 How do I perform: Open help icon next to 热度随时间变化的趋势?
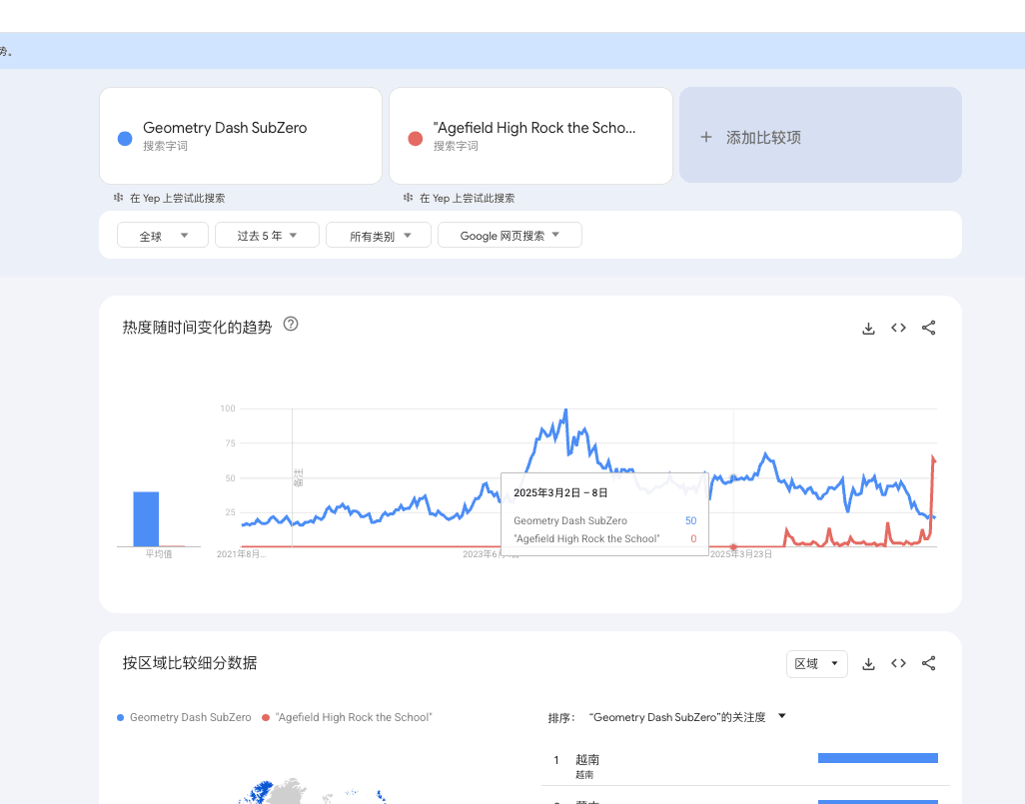click(x=291, y=325)
